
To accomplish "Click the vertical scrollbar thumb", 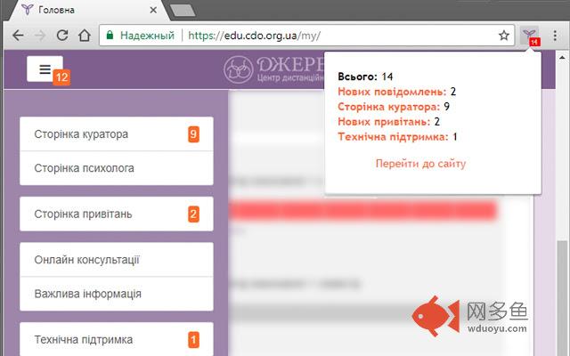I will coord(562,298).
